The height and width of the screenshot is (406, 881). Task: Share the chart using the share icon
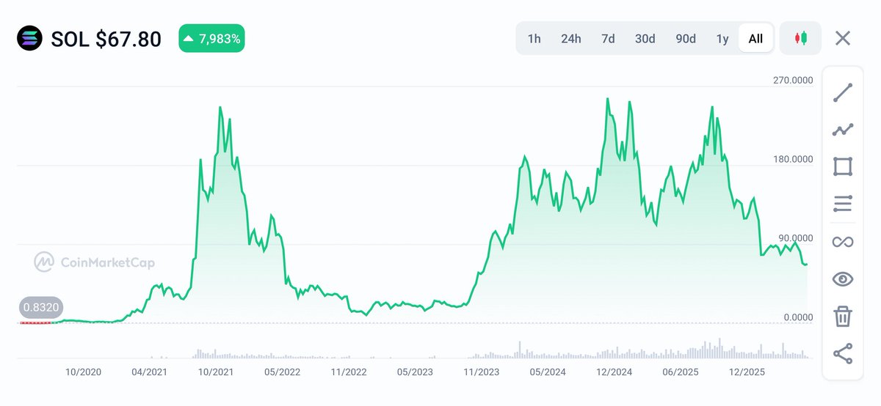[x=843, y=354]
